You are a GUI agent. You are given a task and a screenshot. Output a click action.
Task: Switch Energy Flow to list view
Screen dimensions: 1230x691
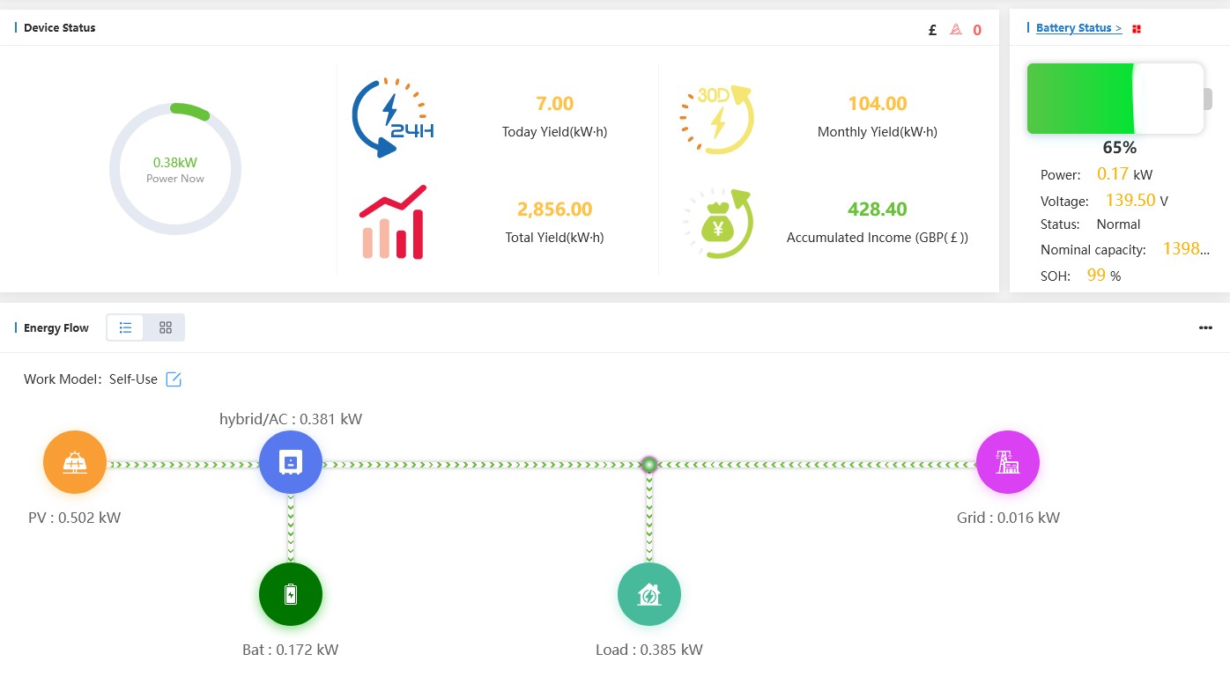click(126, 327)
